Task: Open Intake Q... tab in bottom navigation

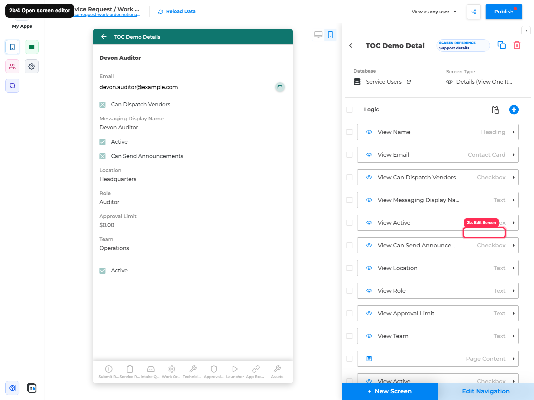Action: point(151,372)
